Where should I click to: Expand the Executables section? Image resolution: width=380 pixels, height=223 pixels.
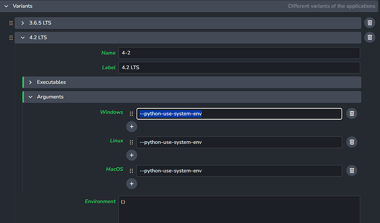pos(30,82)
